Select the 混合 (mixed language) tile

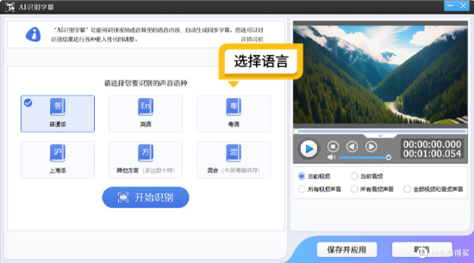[233, 160]
